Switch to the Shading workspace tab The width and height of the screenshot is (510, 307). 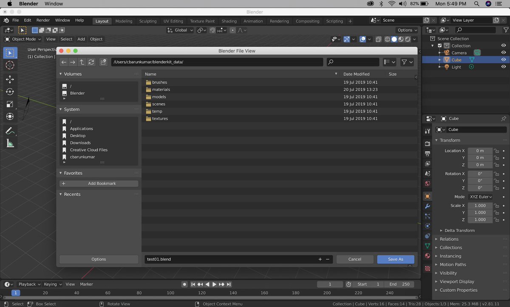tap(229, 21)
